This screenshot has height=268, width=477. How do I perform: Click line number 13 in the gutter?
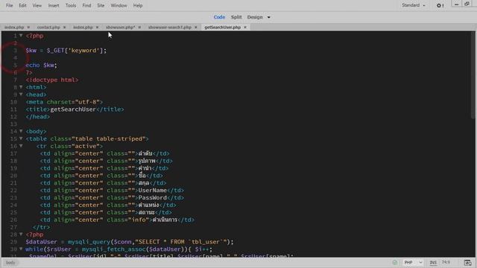pyautogui.click(x=13, y=124)
